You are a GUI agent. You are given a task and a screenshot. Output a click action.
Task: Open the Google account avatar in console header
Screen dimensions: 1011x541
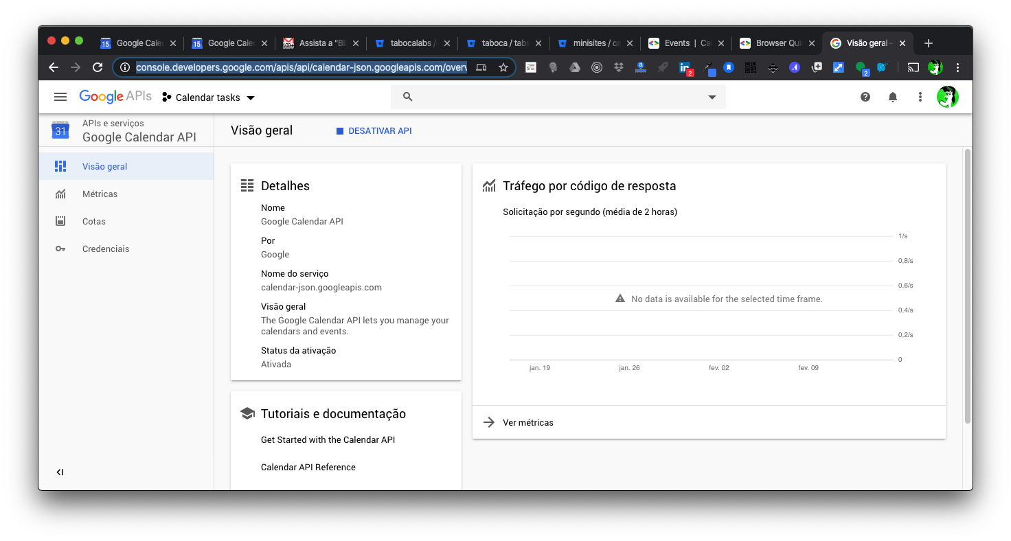[948, 97]
